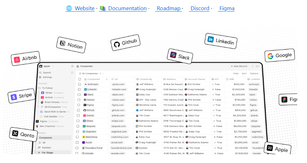Image resolution: width=307 pixels, height=163 pixels.
Task: Click the plus icon in Companies column header
Action: tap(107, 79)
